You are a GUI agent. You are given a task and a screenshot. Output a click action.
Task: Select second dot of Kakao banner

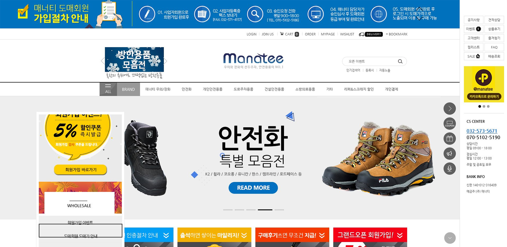point(484,106)
